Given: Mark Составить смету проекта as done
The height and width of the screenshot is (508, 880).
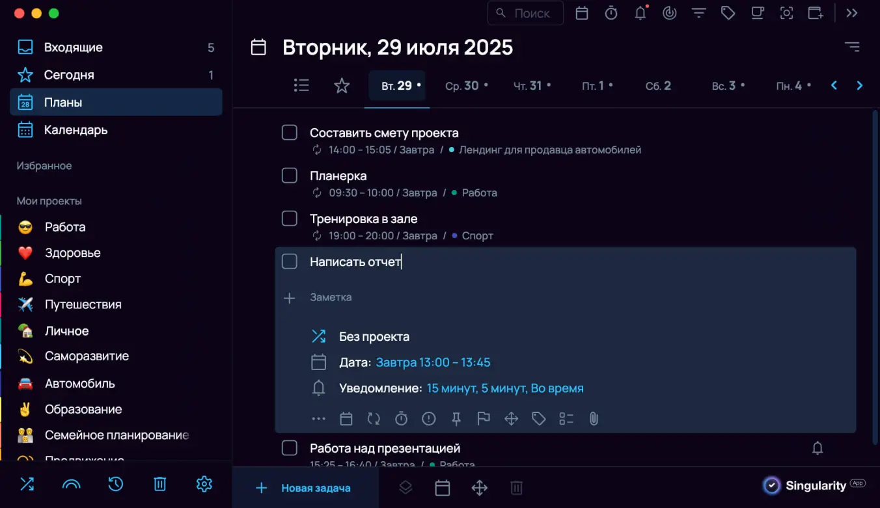Looking at the screenshot, I should 290,133.
